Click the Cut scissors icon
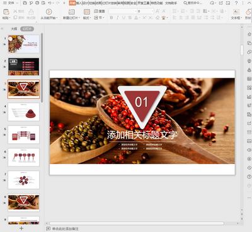Screen dimensions: 252x232 tap(15, 11)
